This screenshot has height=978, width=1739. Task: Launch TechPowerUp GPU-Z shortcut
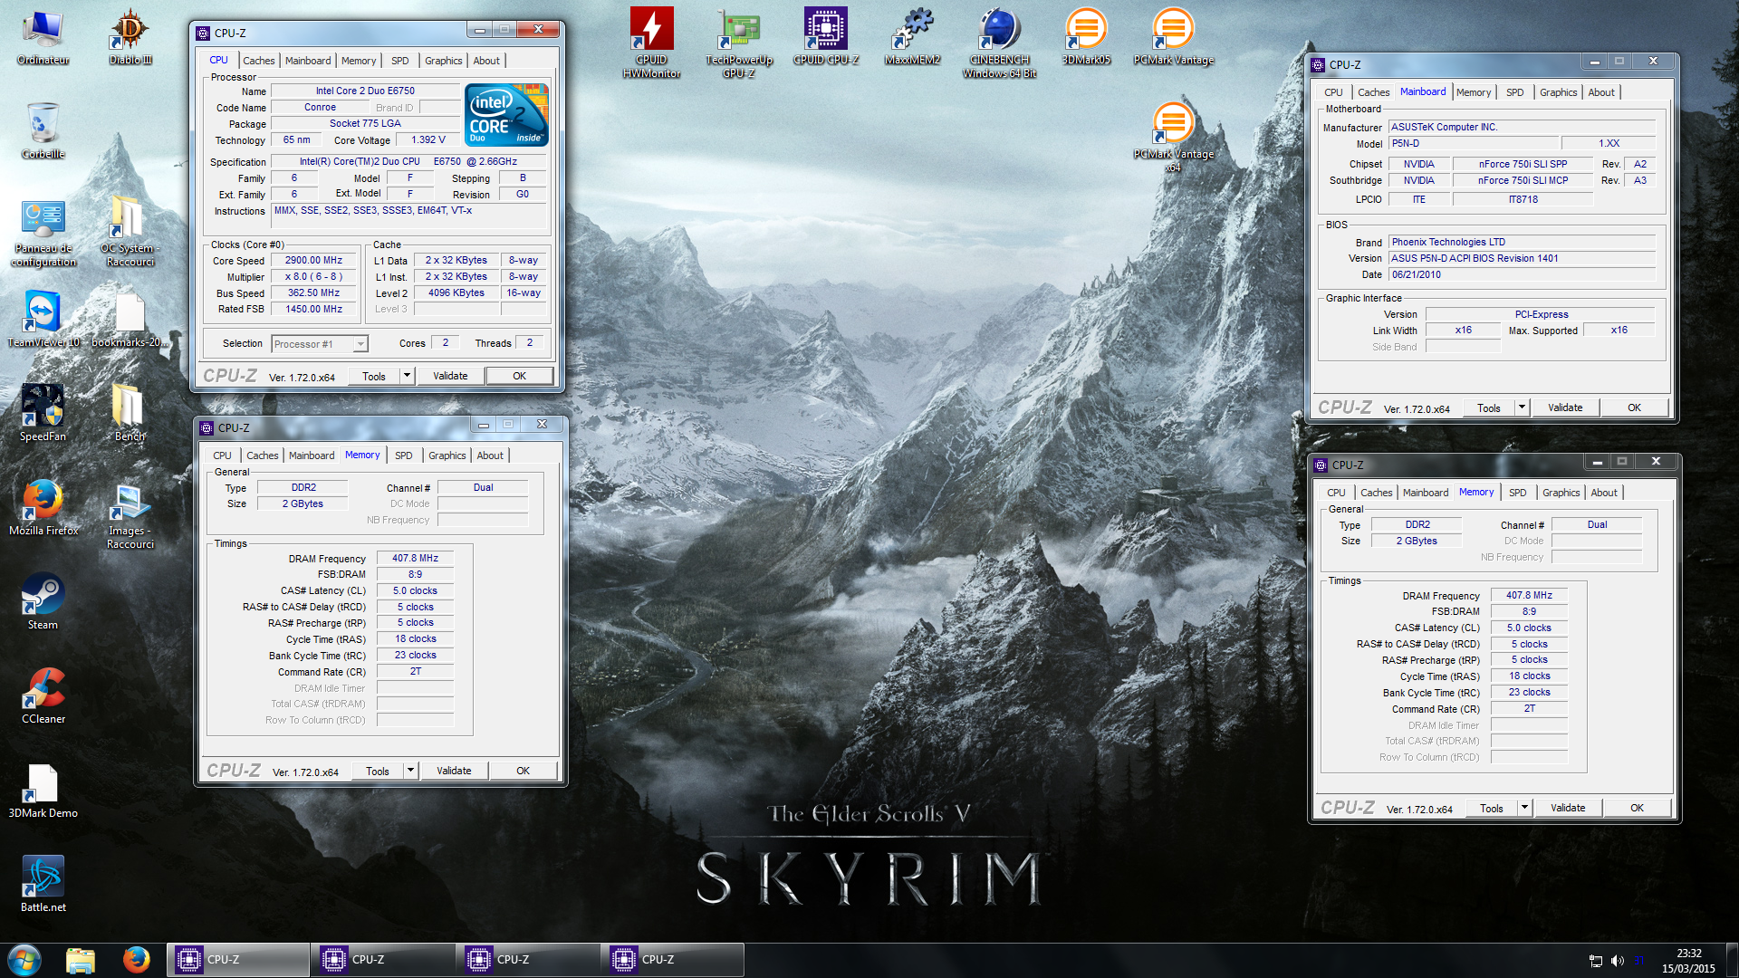[739, 42]
